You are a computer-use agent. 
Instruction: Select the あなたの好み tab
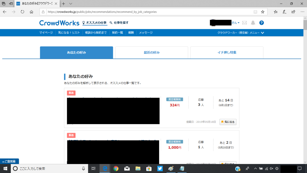point(76,53)
